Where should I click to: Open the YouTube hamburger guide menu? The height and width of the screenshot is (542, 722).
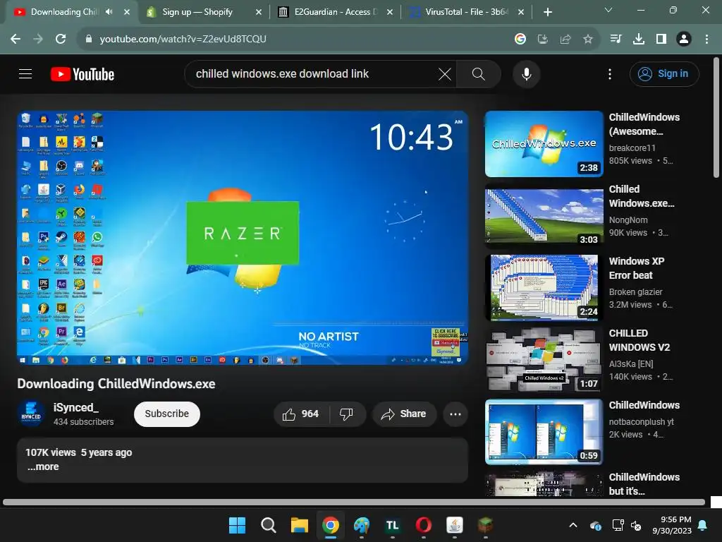pos(25,73)
